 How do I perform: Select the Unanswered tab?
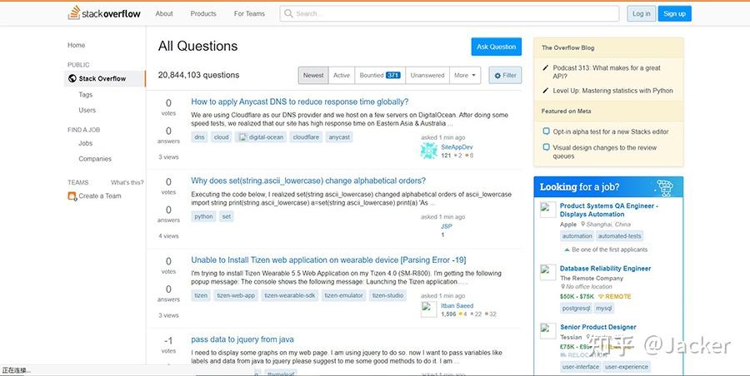427,76
